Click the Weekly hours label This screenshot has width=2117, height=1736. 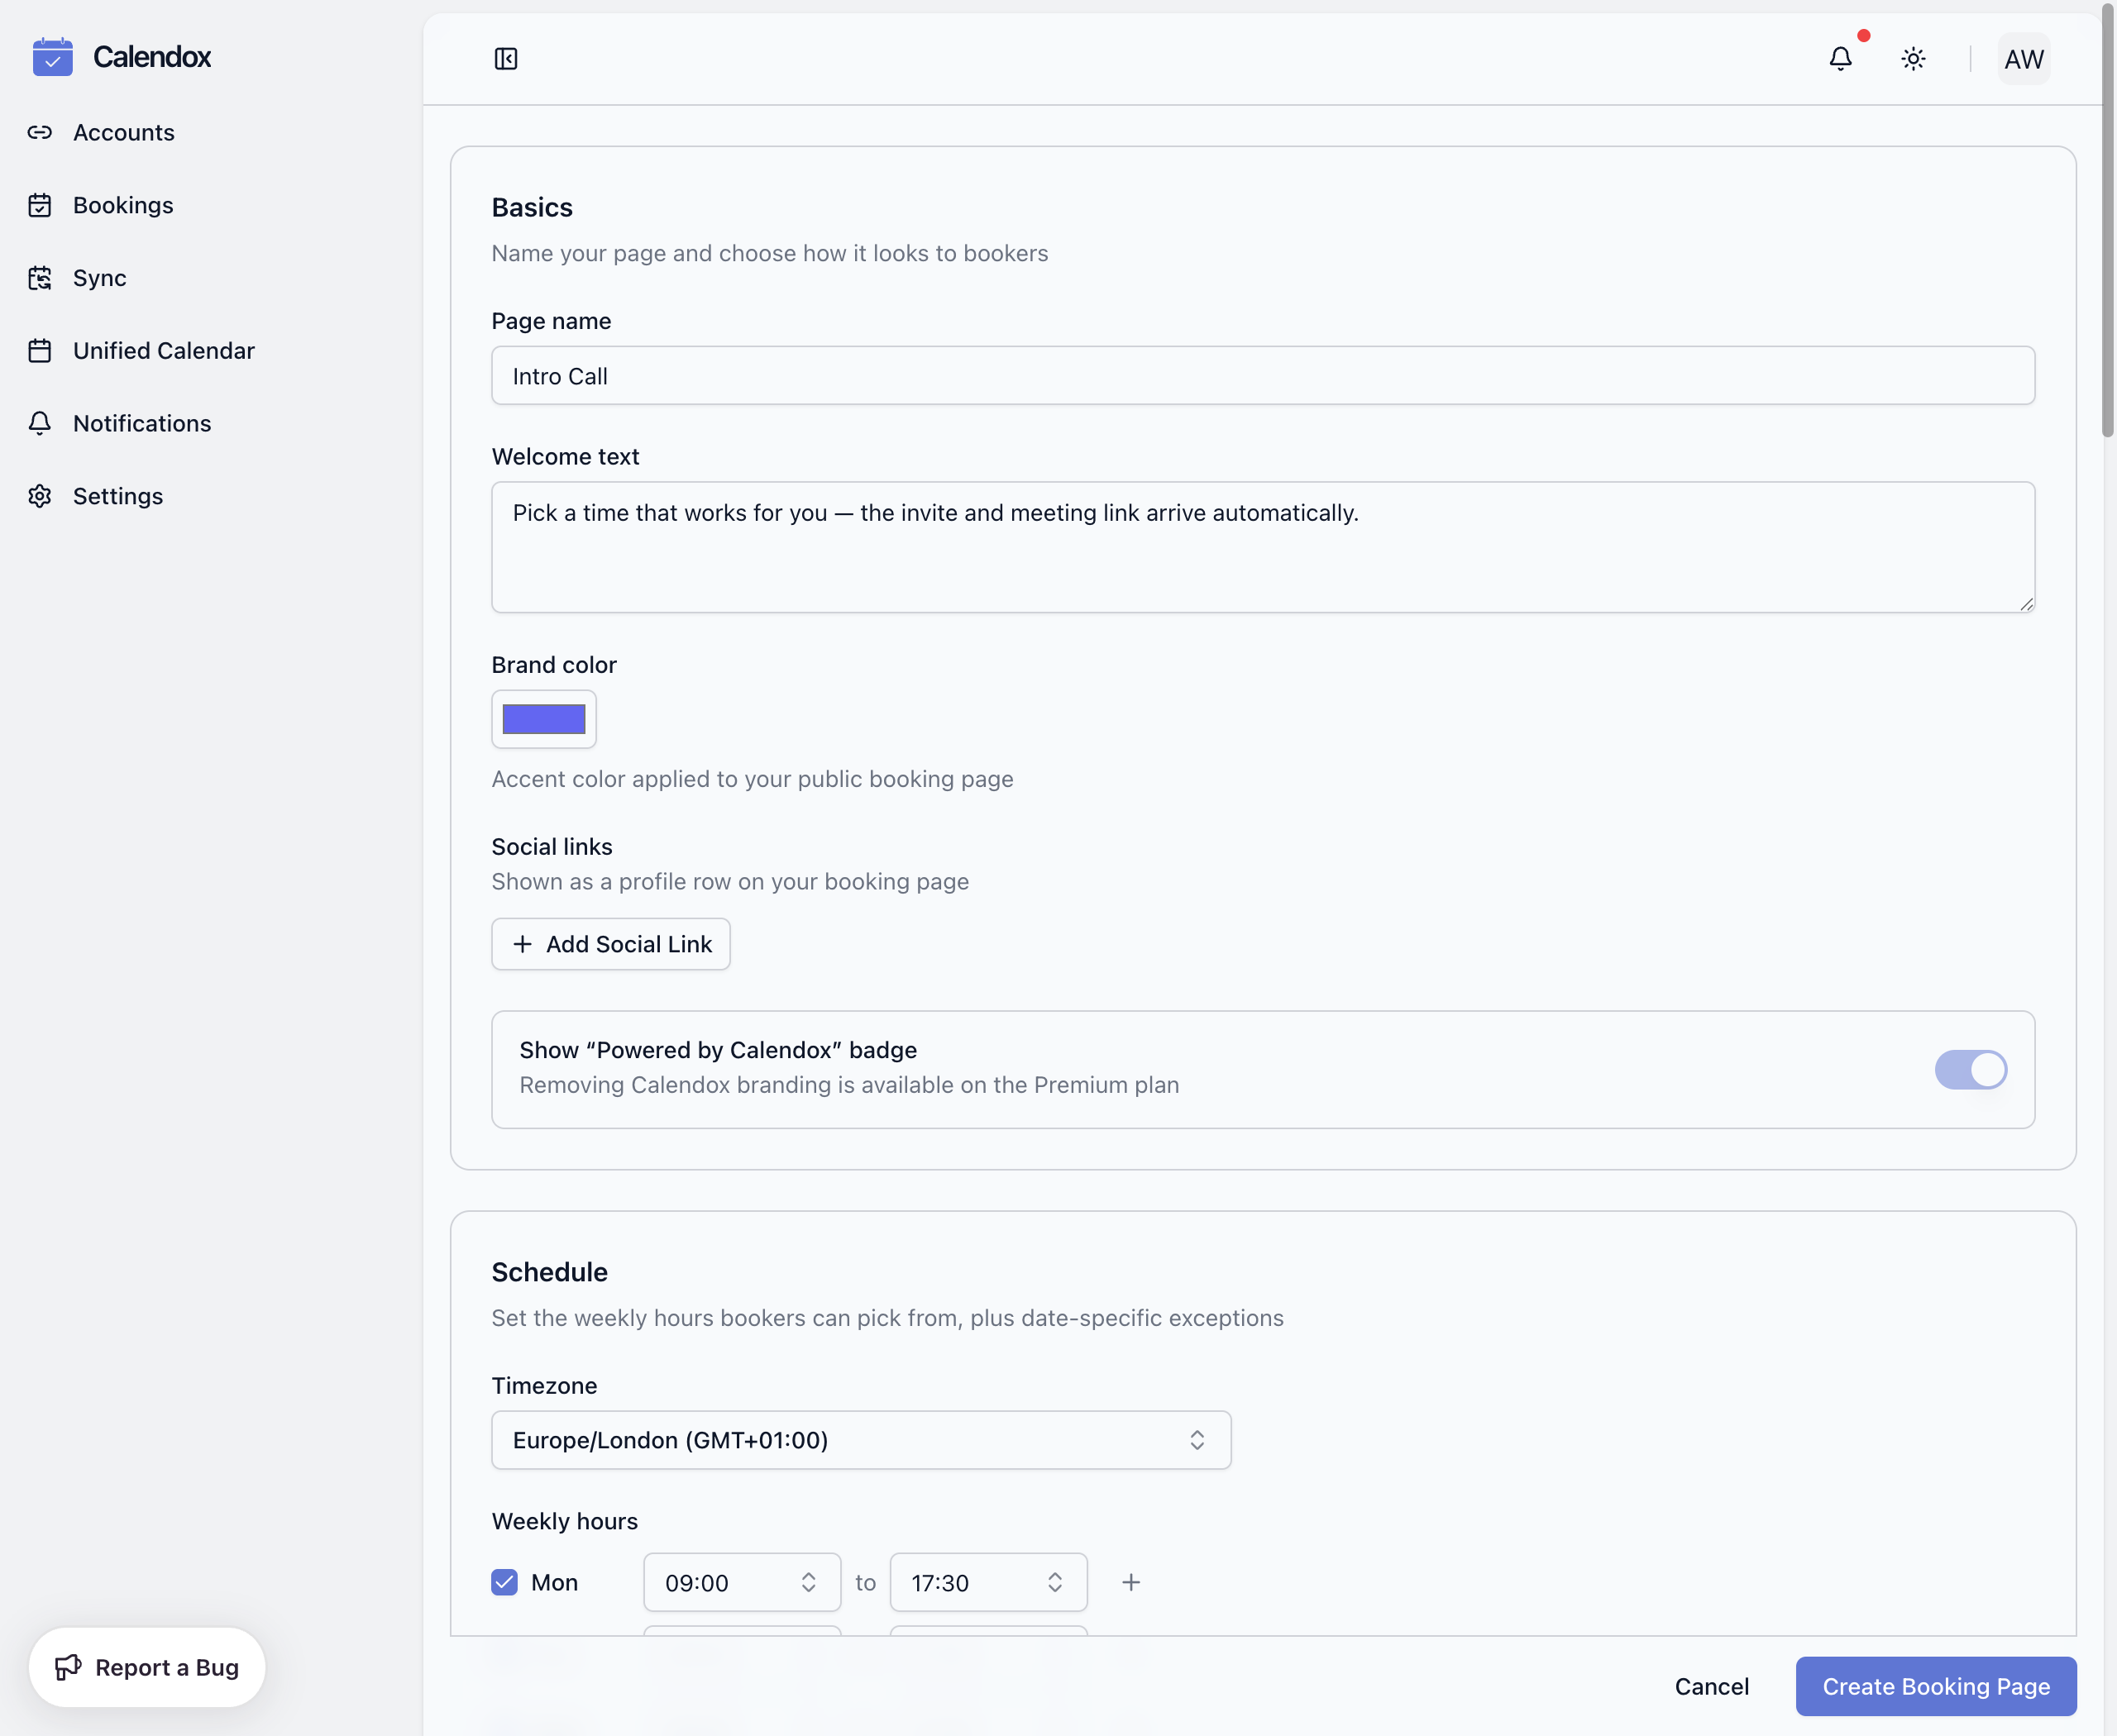pyautogui.click(x=564, y=1521)
